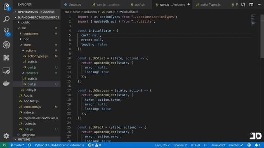This screenshot has width=264, height=148.
Task: Open the Source Control view with badge 10
Action: tap(7, 32)
